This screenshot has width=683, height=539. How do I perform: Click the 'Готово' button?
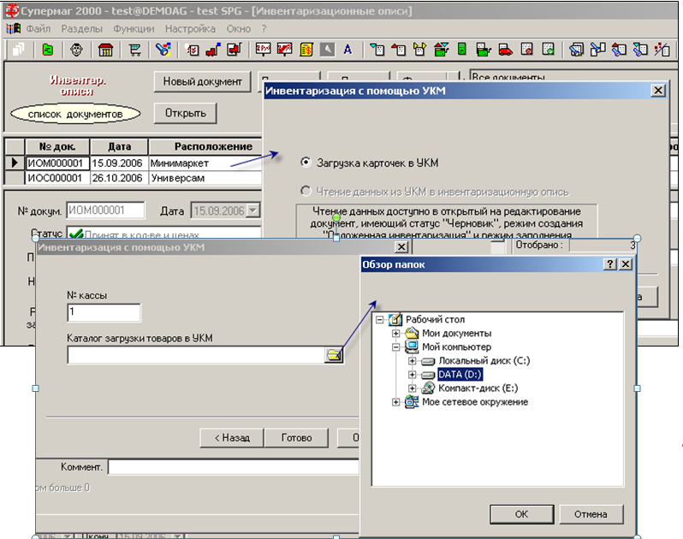tap(296, 437)
